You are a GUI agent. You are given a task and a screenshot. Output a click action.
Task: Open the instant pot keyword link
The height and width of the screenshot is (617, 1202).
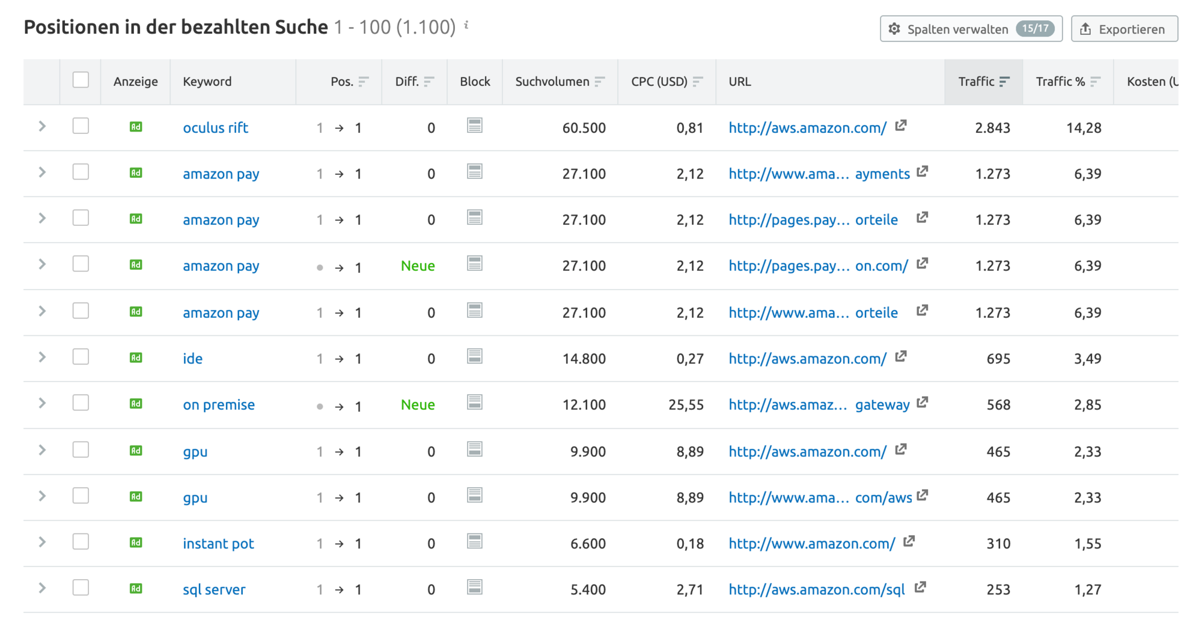click(219, 544)
